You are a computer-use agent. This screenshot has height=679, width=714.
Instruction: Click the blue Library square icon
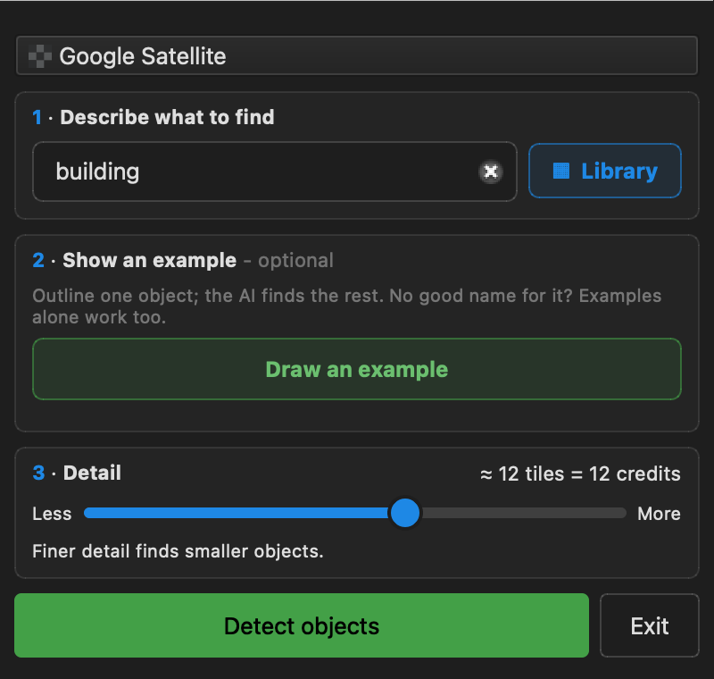[x=561, y=171]
